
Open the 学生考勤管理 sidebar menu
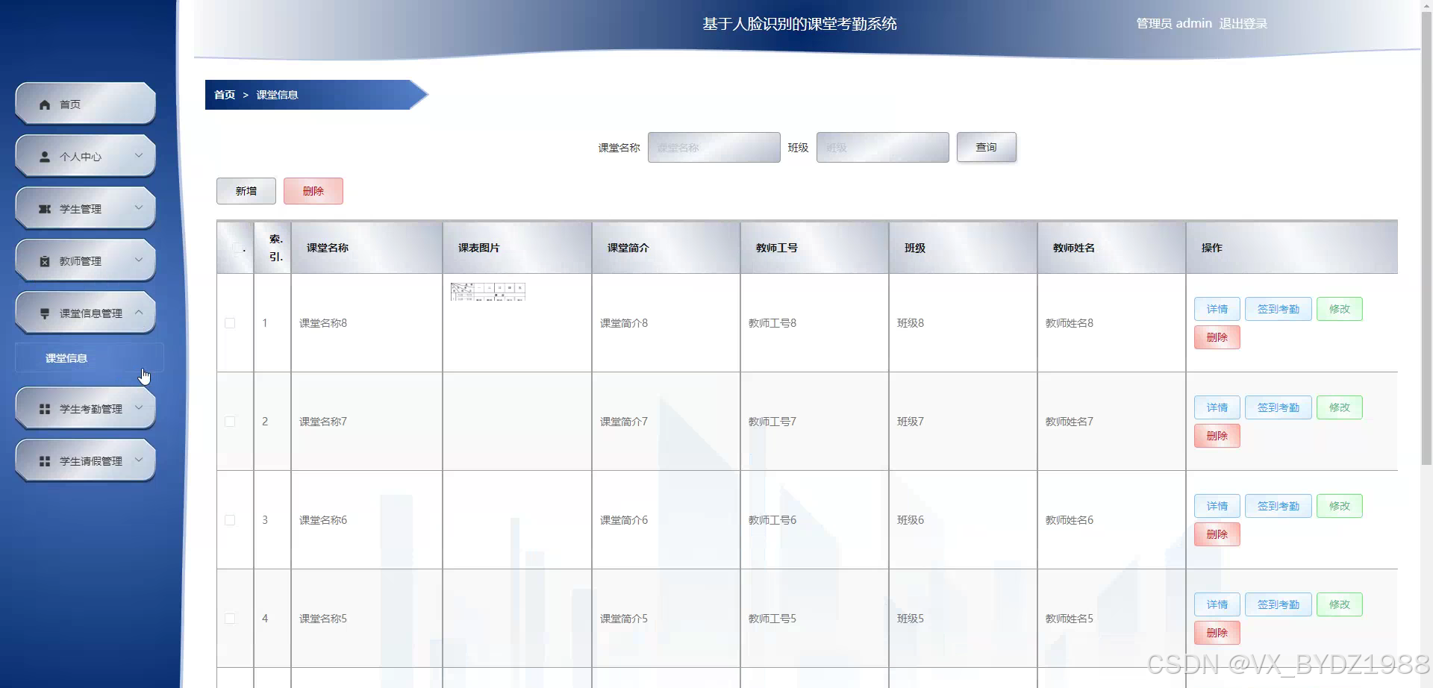click(85, 408)
